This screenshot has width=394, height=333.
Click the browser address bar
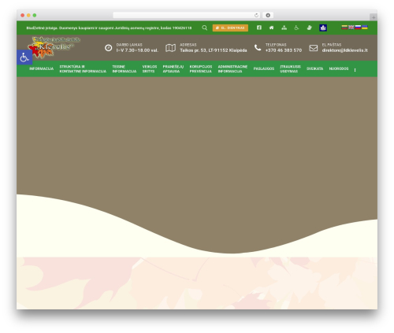[x=187, y=15]
